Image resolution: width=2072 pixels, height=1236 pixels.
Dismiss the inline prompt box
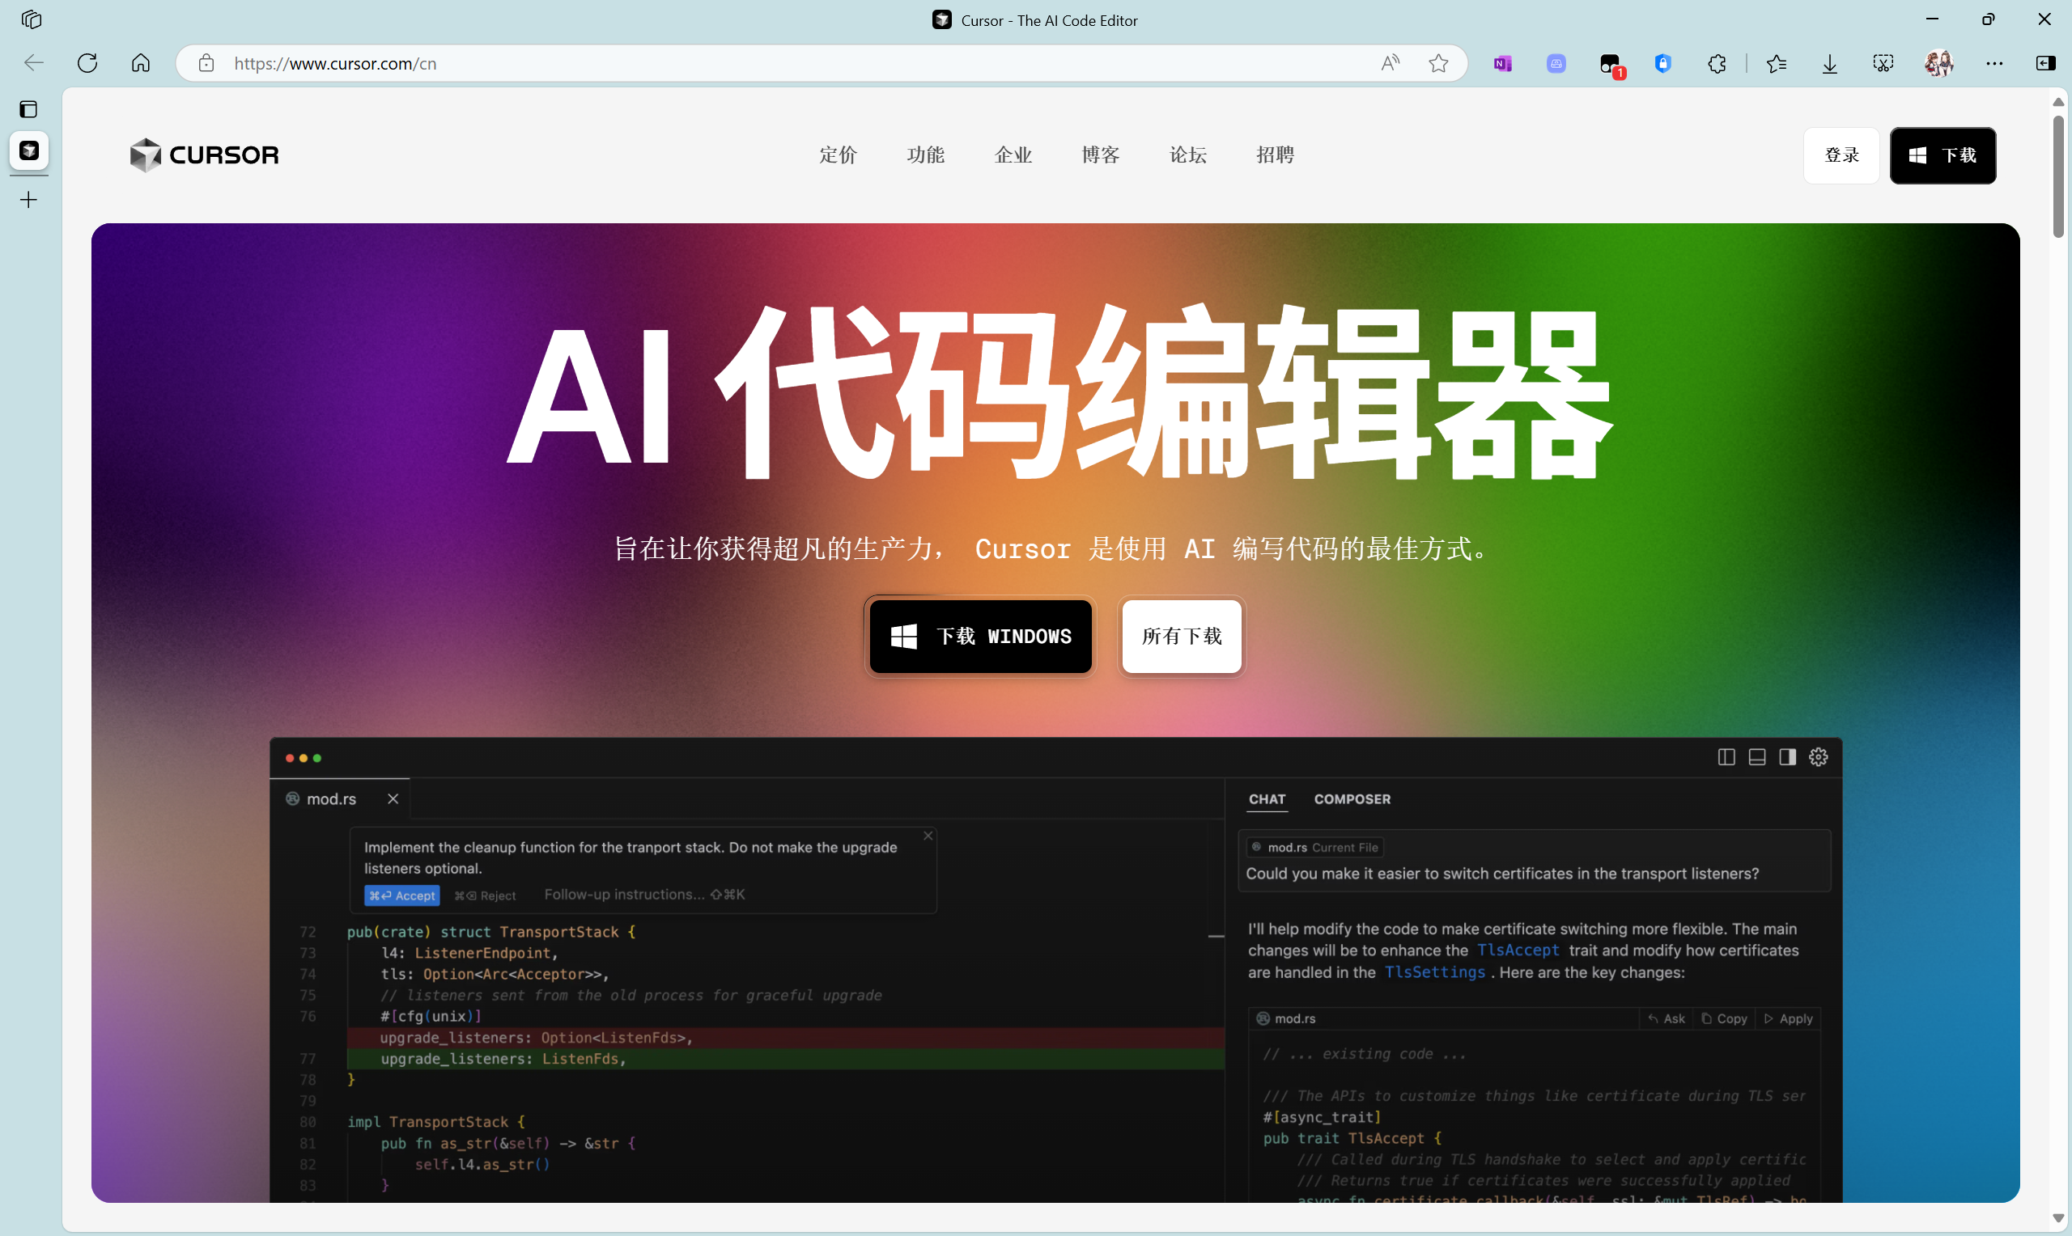click(x=928, y=836)
